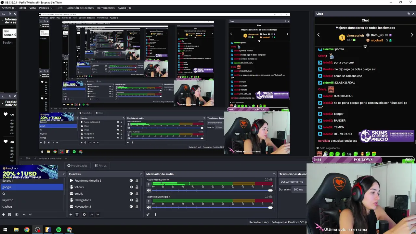Image resolution: width=416 pixels, height=234 pixels.
Task: Pop out the Scenes dock panel
Action: [x=64, y=174]
